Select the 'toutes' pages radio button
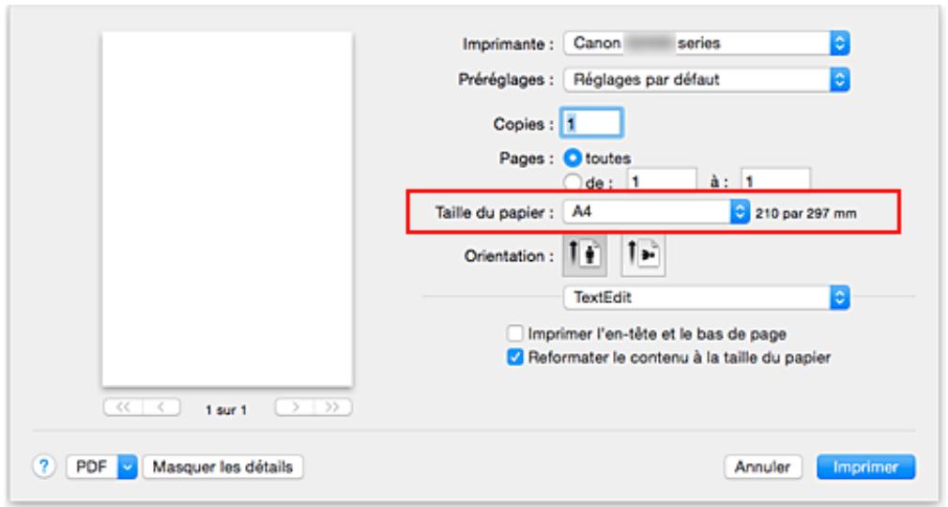948x507 pixels. (x=570, y=158)
